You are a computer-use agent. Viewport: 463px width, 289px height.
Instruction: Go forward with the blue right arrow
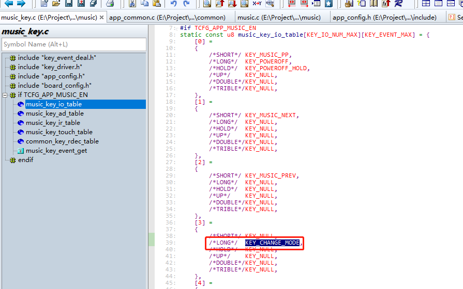click(x=21, y=3)
